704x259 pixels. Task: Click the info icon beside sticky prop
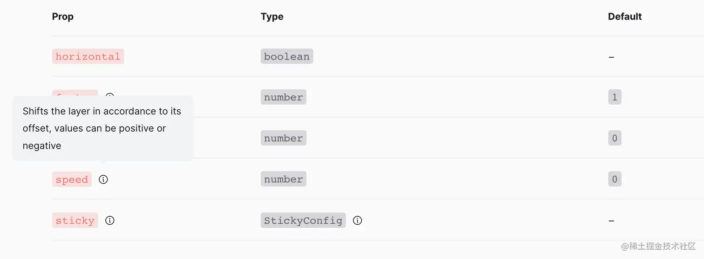tap(110, 220)
